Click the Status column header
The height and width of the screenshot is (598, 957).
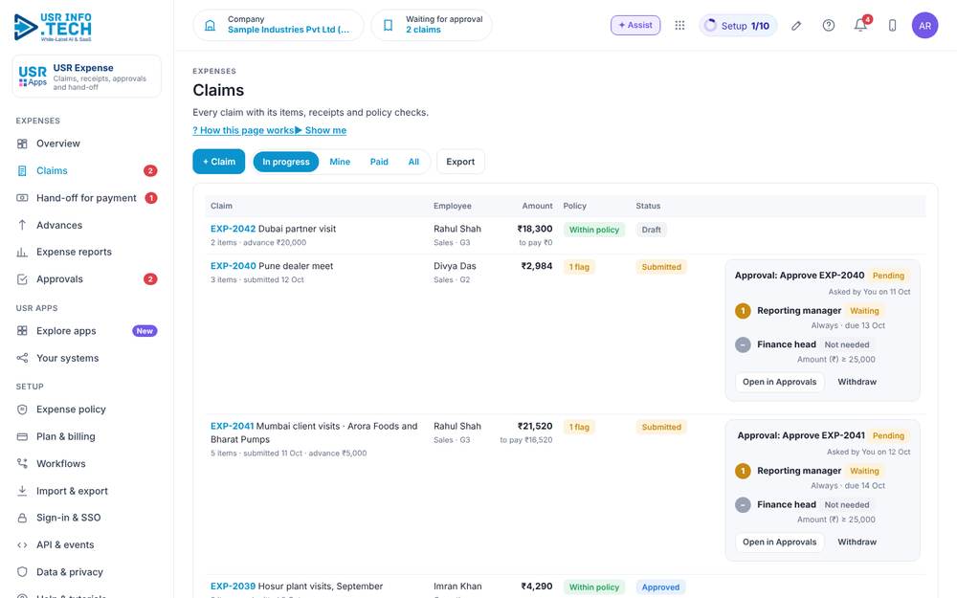pos(648,206)
